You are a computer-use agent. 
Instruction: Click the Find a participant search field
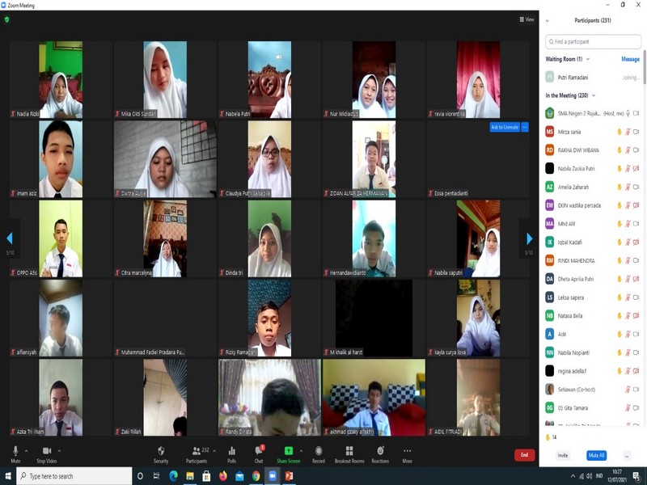point(593,41)
